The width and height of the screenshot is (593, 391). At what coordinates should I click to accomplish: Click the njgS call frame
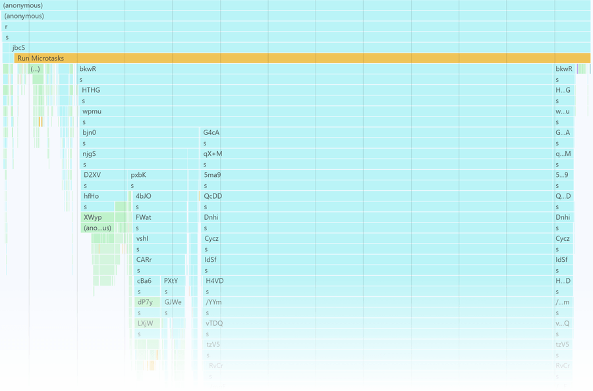[x=140, y=154]
